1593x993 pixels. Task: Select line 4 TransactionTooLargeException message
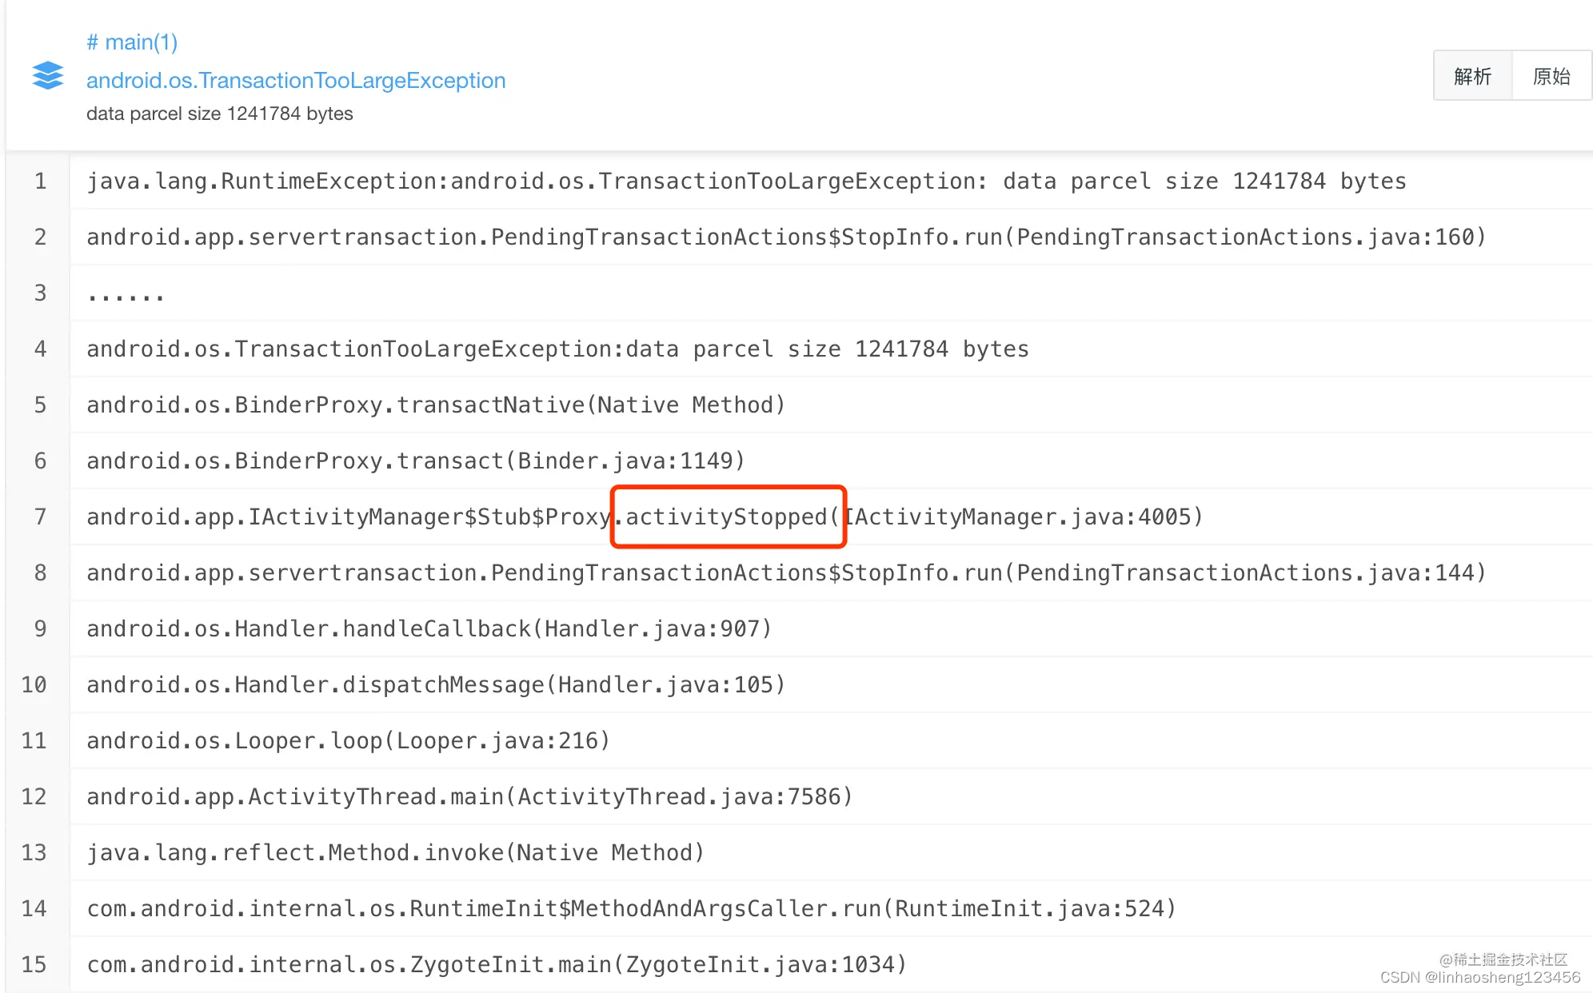557,349
